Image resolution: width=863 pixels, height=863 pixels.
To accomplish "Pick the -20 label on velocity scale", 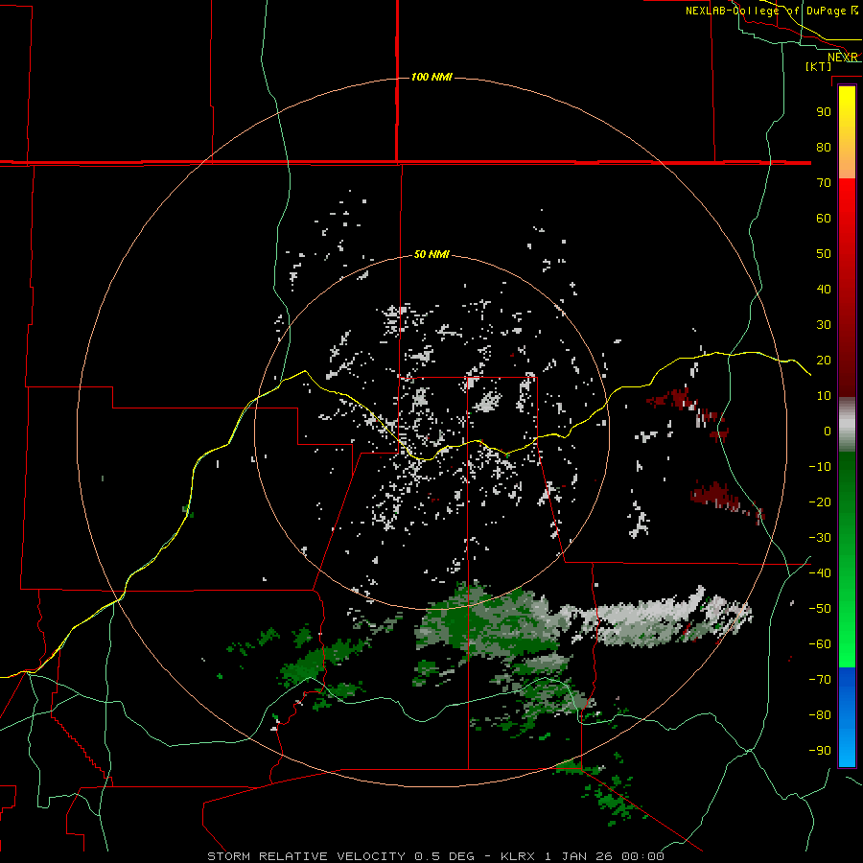I will (820, 501).
